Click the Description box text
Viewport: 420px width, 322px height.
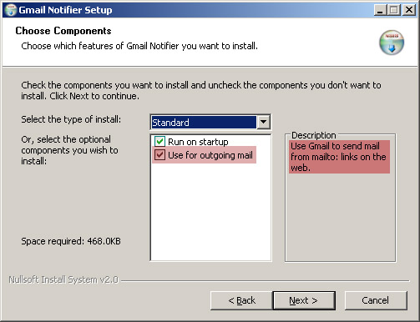[x=339, y=157]
